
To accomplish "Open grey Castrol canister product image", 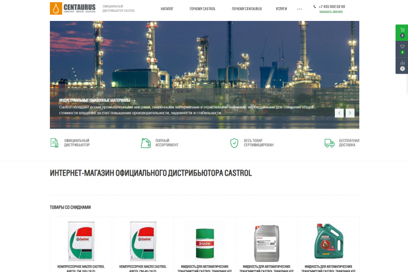I will click(266, 243).
